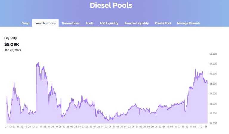The width and height of the screenshot is (229, 134).
Task: Open the Swap tab
Action: pyautogui.click(x=25, y=23)
